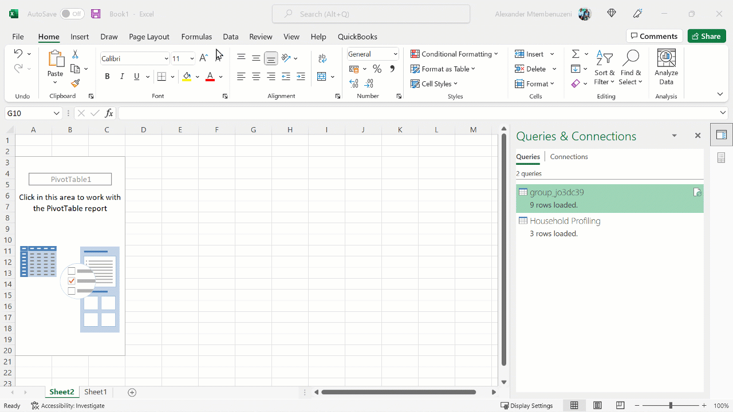Select the Sheet1 tab

pos(96,392)
